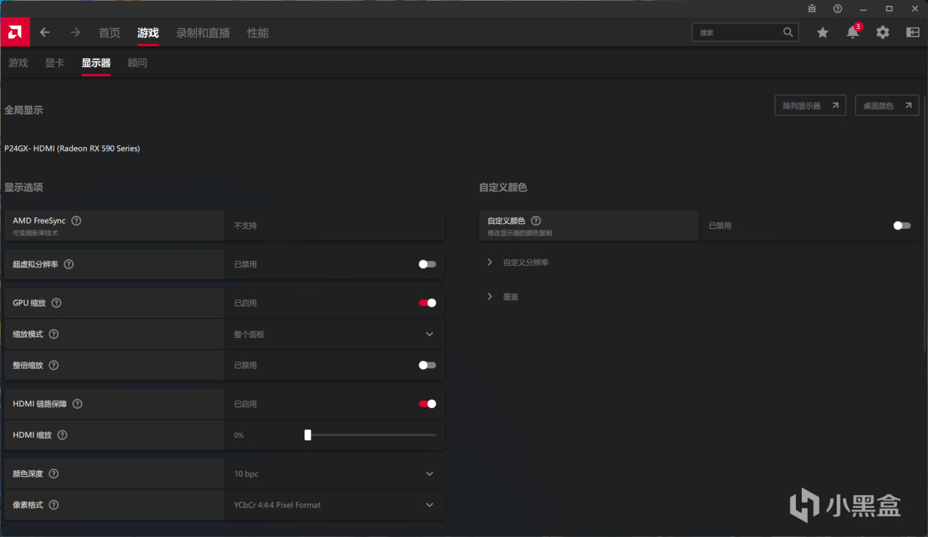Enable the 整倍缩放 switch
The width and height of the screenshot is (928, 537).
coord(428,365)
